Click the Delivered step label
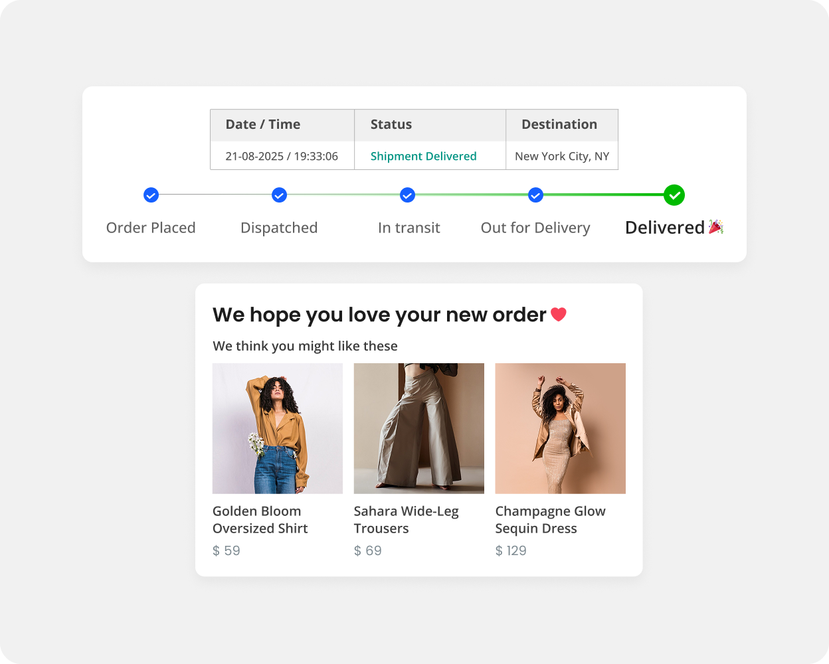Viewport: 829px width, 664px height. (664, 228)
